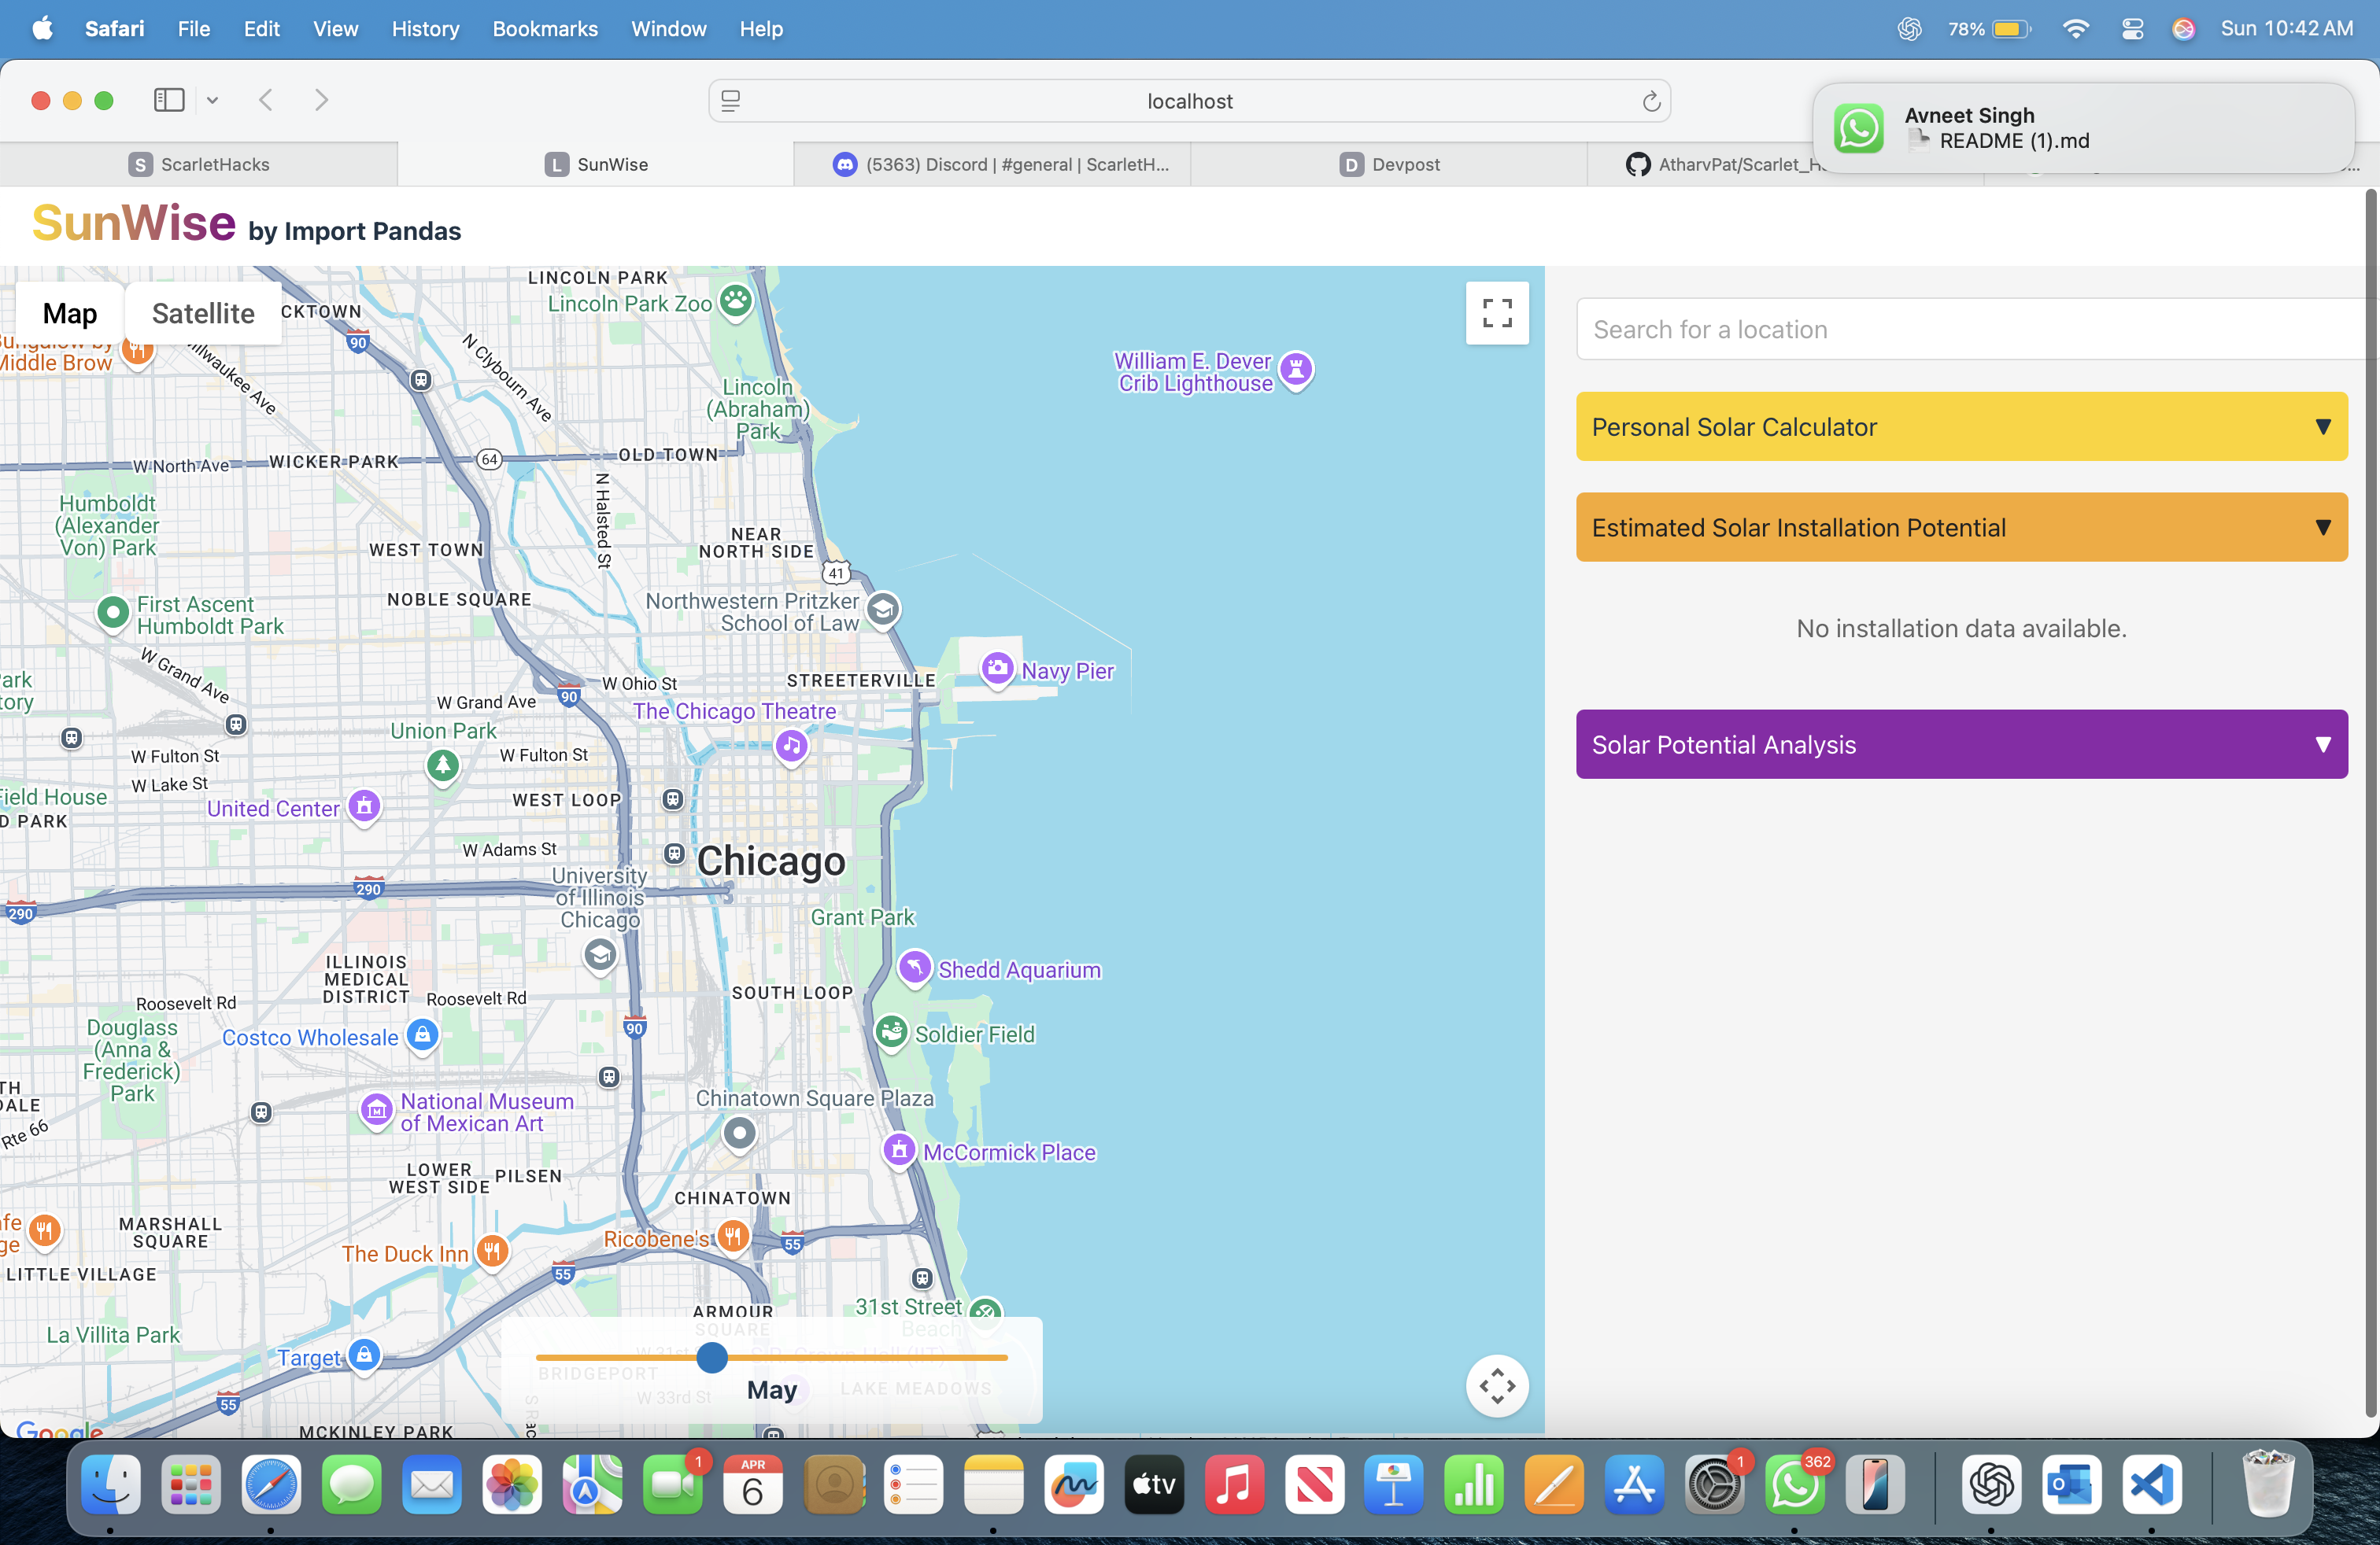Collapse Estimated Solar Installation Potential section
The width and height of the screenshot is (2380, 1545).
pyautogui.click(x=1960, y=528)
